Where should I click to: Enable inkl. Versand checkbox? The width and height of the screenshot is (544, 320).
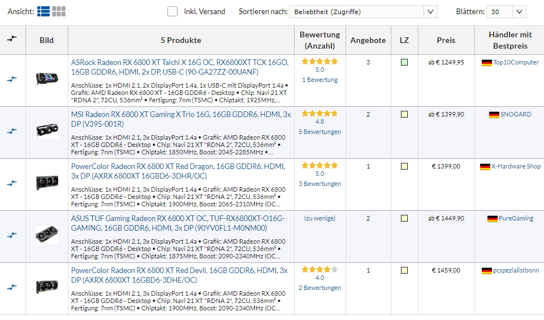click(x=172, y=11)
